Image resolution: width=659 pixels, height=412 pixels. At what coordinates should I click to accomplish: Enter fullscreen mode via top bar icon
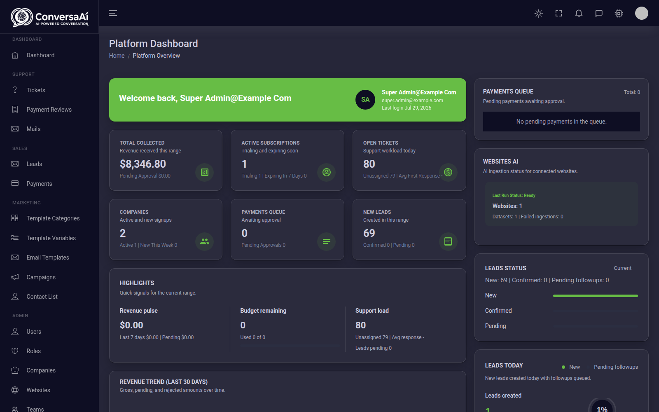(559, 13)
